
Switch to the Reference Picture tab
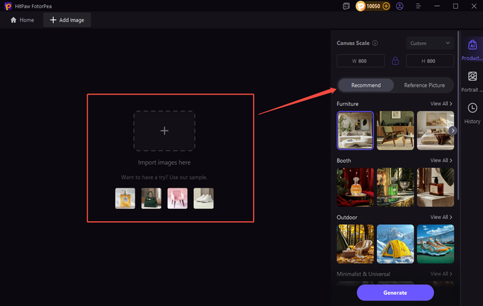[424, 85]
